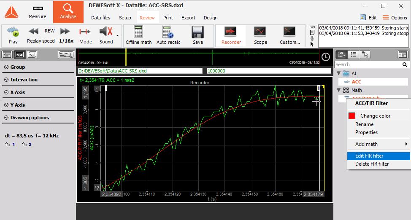Open the replay Mode option
Screen dimensions: 411x220
coord(86,35)
